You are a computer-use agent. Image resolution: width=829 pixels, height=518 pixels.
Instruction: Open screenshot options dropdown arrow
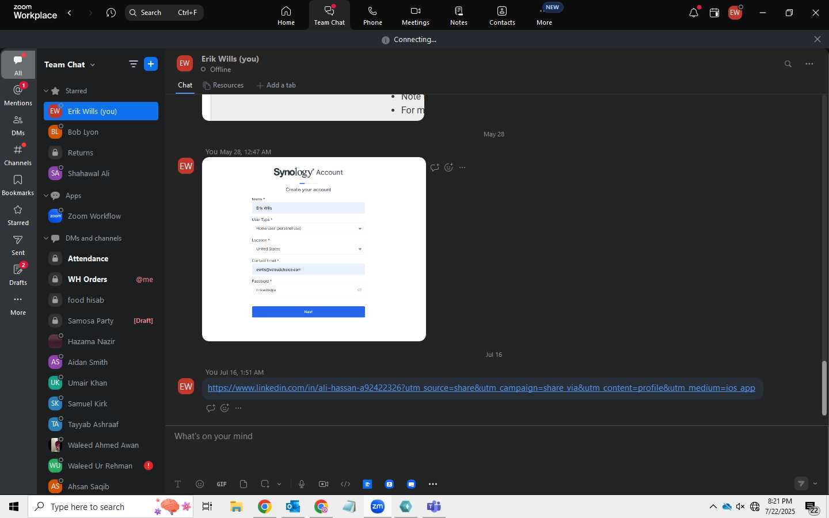(279, 484)
